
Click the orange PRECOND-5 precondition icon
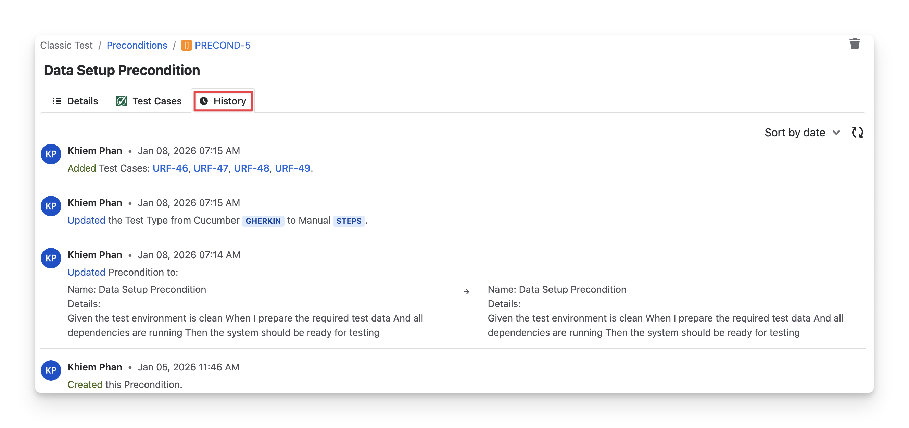[186, 46]
